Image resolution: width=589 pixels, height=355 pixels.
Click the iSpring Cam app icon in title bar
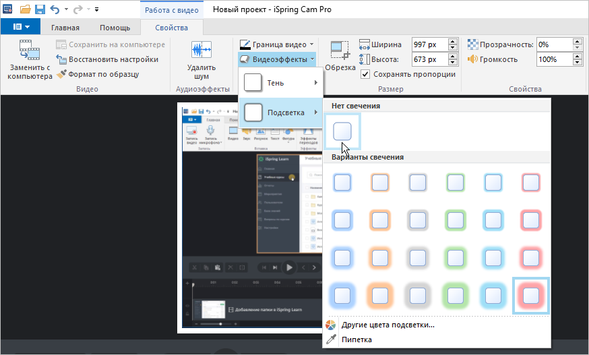[x=7, y=9]
